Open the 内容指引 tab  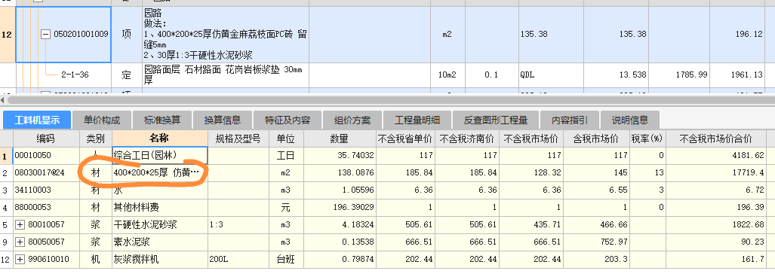pos(570,120)
